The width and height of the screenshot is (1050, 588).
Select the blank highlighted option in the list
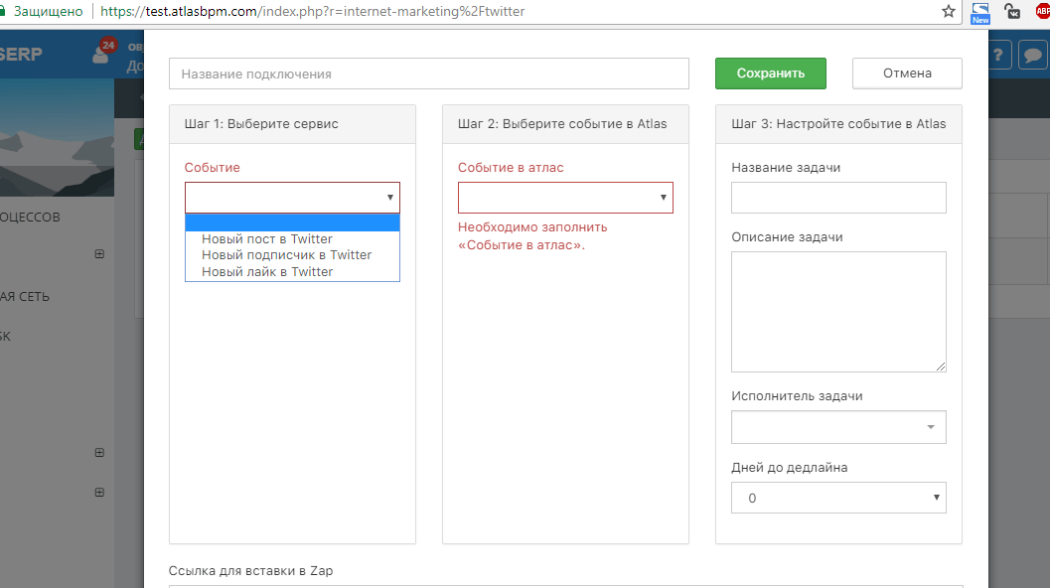(293, 222)
